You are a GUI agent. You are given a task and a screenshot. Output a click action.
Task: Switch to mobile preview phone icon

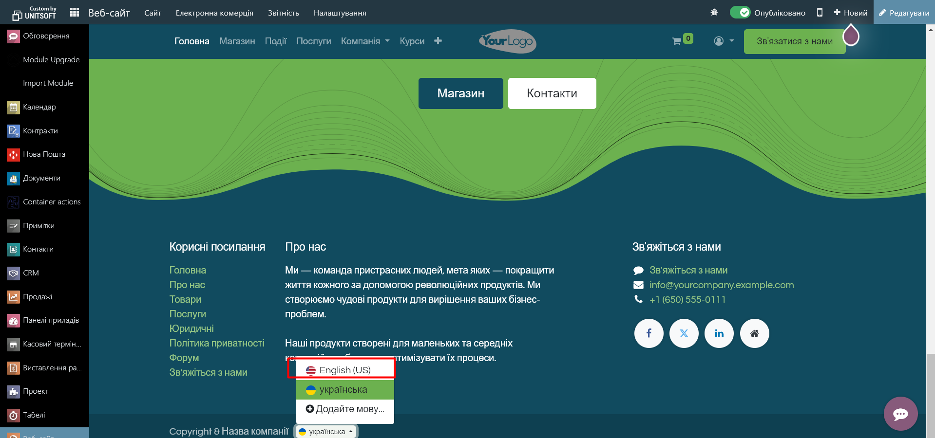pyautogui.click(x=820, y=13)
